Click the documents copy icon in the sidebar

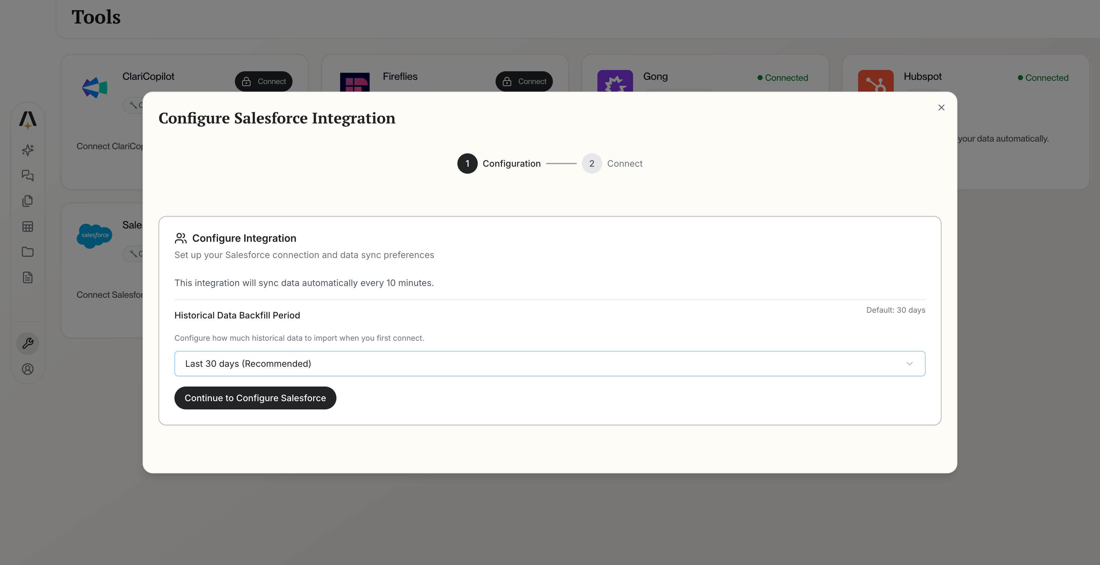point(27,200)
